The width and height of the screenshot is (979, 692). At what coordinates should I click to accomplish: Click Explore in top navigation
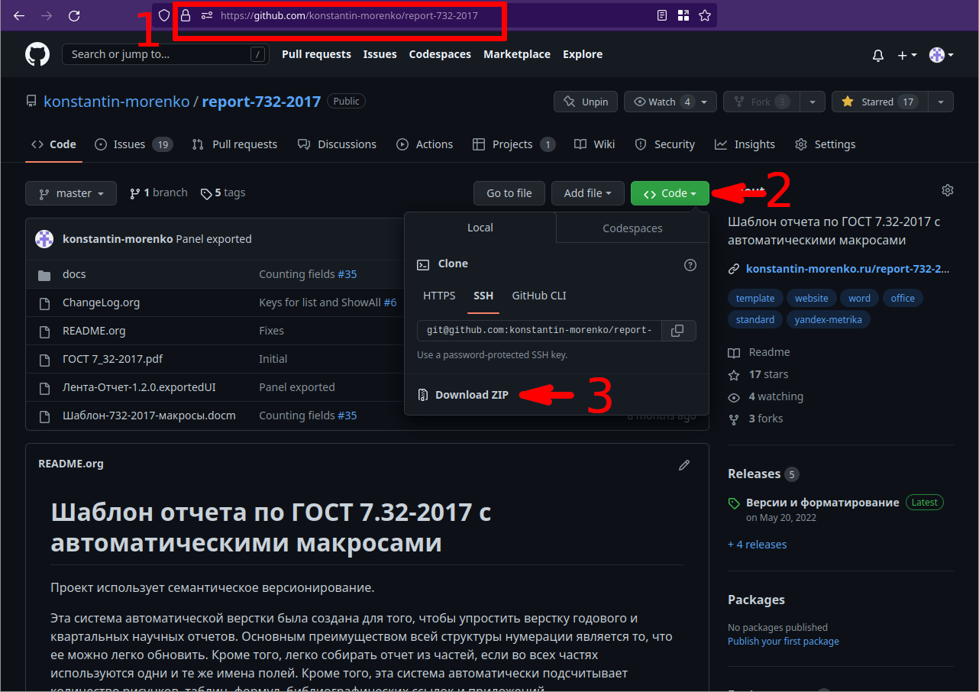(583, 54)
